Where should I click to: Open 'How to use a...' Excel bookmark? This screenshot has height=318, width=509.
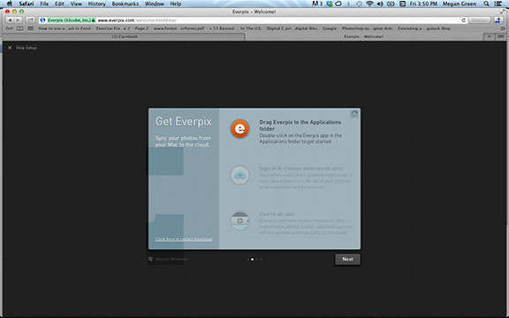[65, 28]
